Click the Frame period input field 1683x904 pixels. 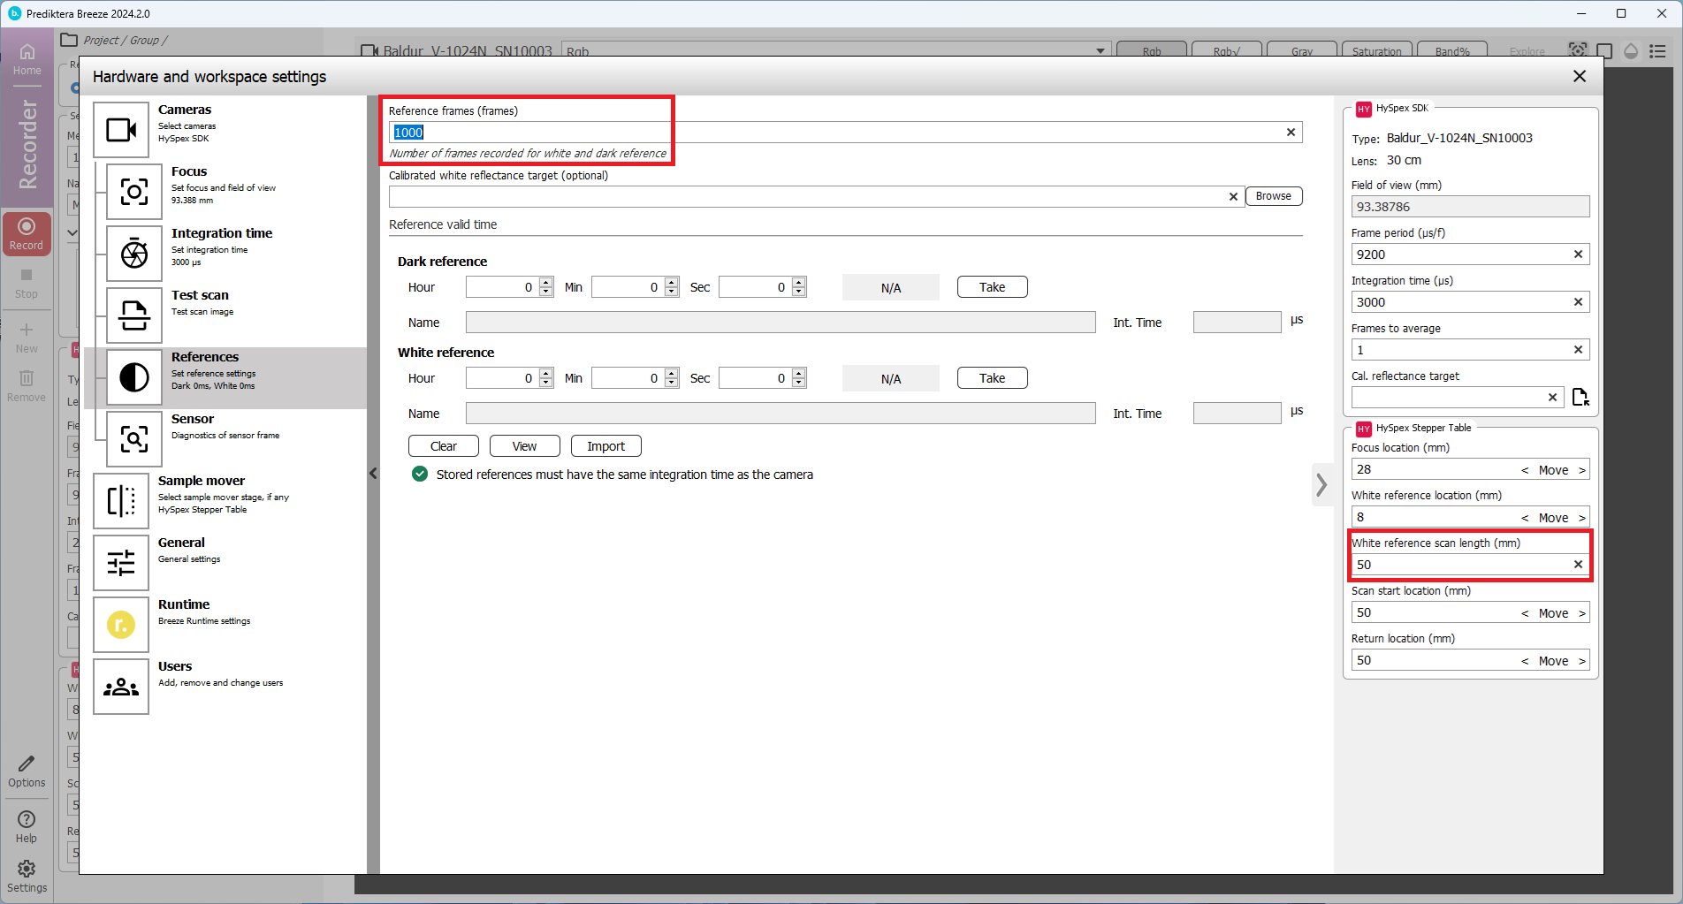click(x=1458, y=254)
